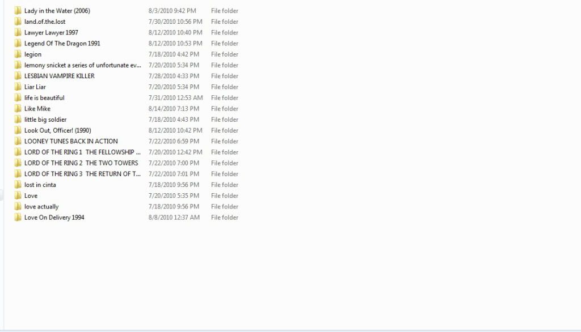
Task: Click the folder icon for lemony snicket
Action: [x=18, y=65]
